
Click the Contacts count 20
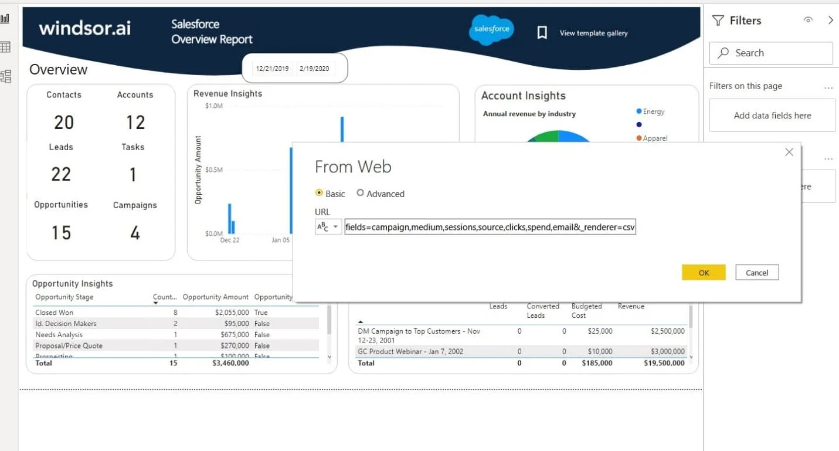tap(64, 122)
